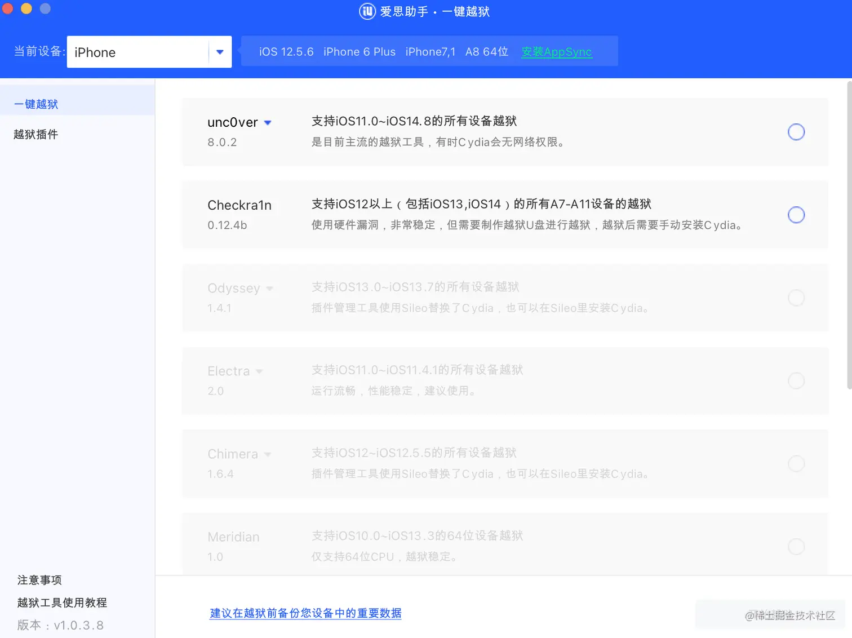The width and height of the screenshot is (852, 638).
Task: Expand the Odyssey version dropdown arrow
Action: (269, 289)
